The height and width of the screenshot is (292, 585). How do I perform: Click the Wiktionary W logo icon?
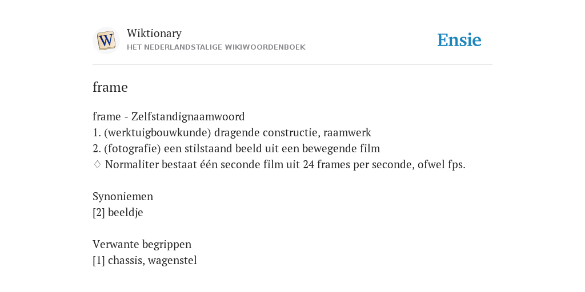[x=106, y=40]
